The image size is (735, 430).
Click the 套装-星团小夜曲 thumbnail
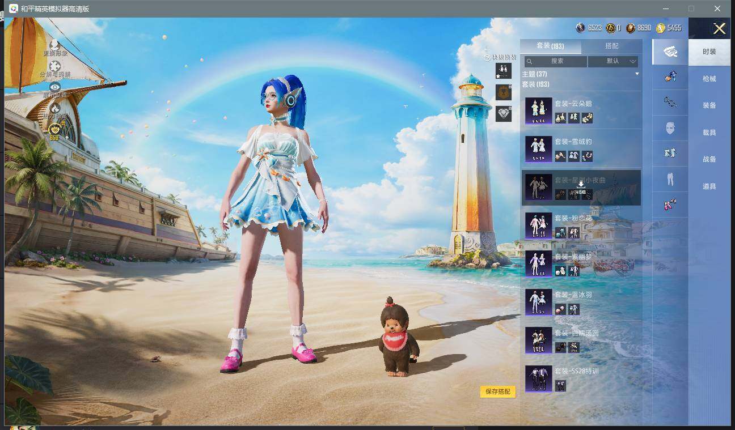point(538,187)
